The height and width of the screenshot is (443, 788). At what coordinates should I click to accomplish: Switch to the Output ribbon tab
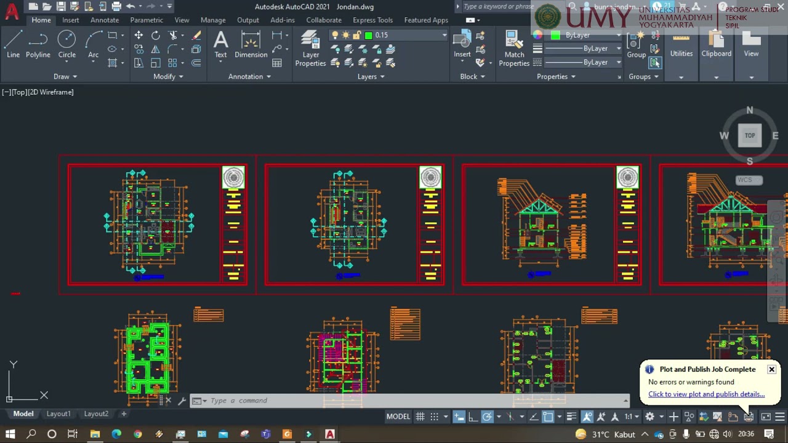coord(248,20)
